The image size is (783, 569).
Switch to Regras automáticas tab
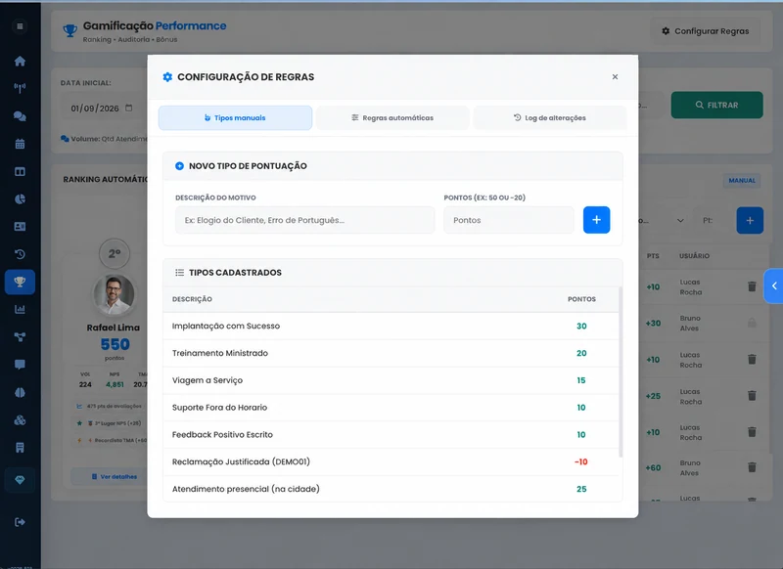(x=392, y=117)
